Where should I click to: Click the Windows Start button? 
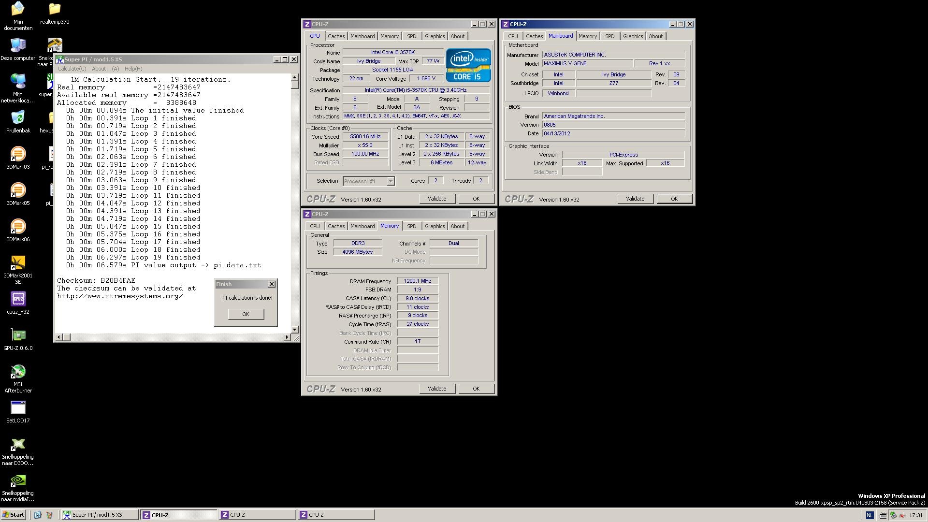click(14, 515)
